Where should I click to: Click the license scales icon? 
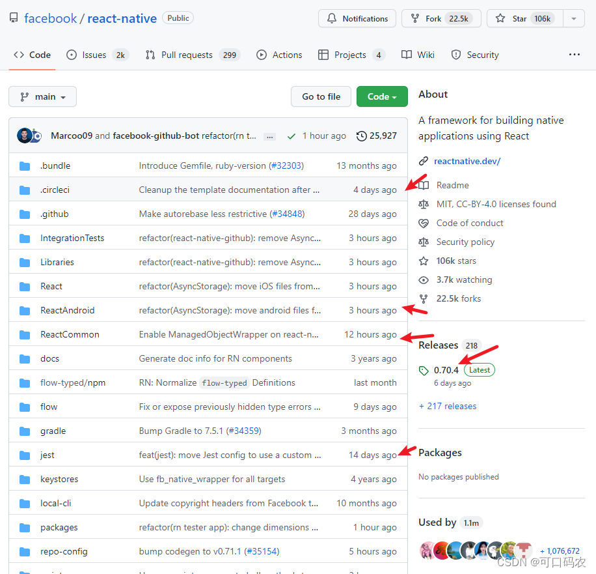[424, 205]
